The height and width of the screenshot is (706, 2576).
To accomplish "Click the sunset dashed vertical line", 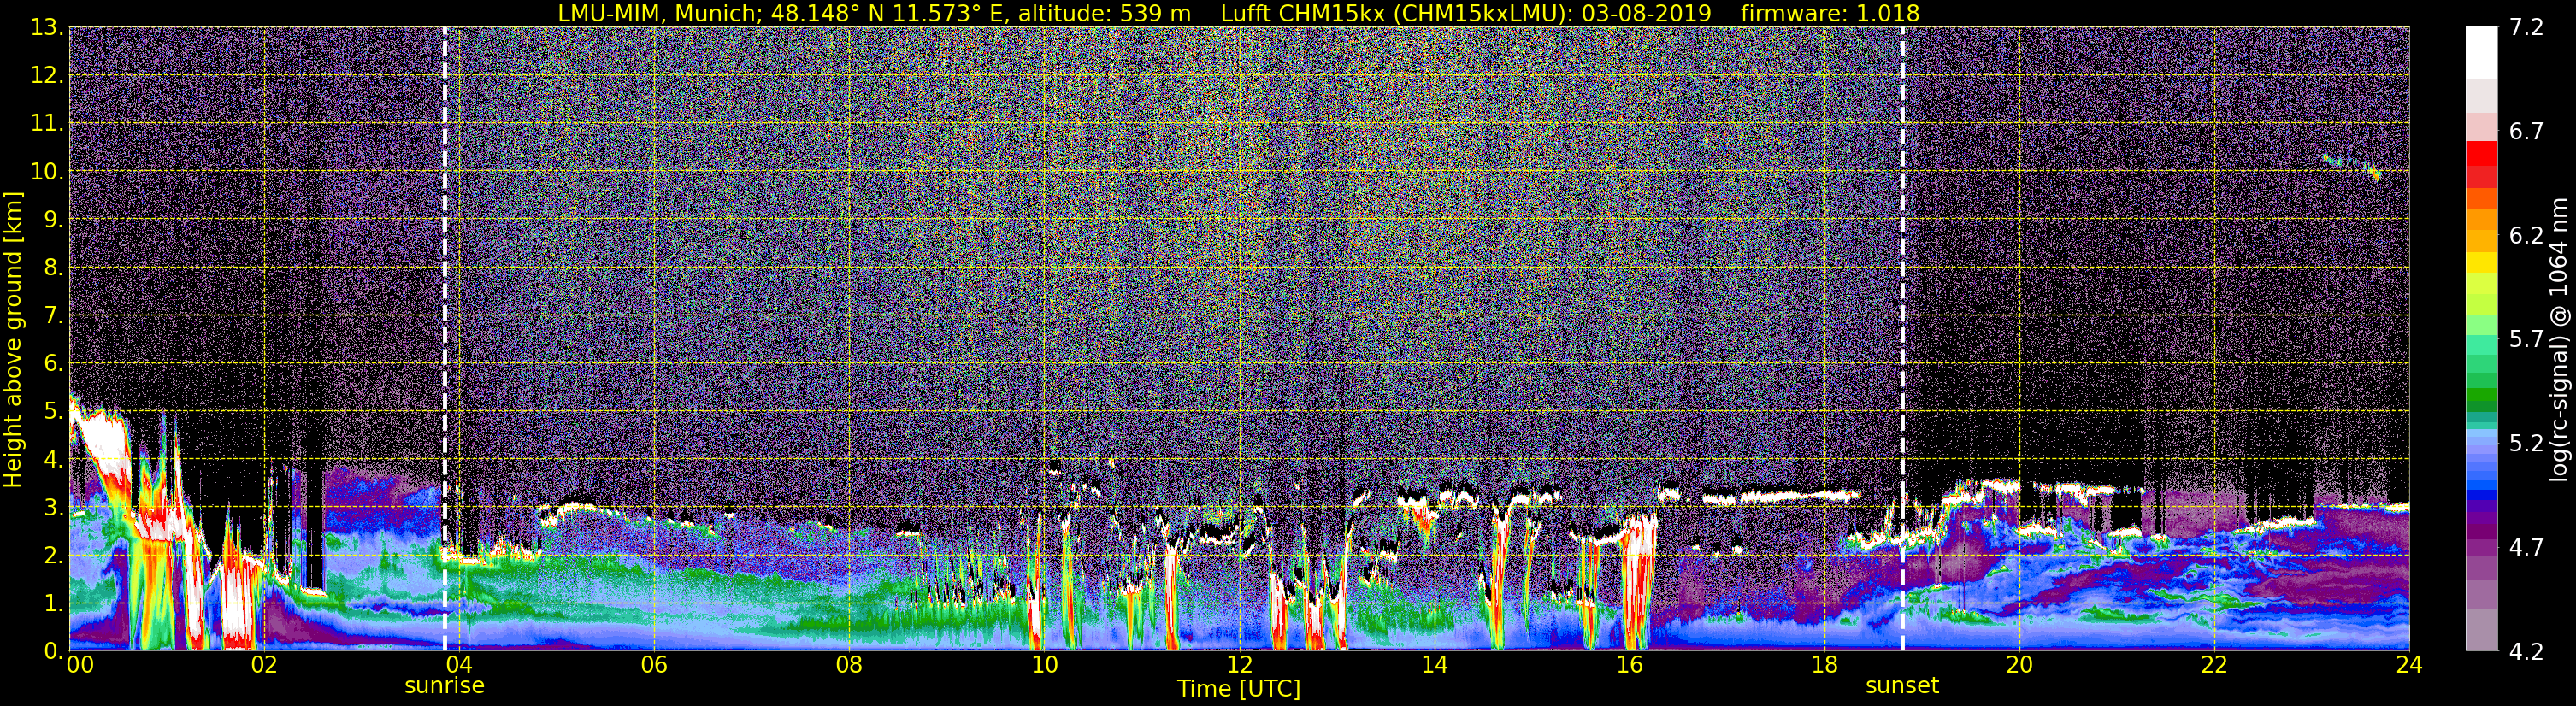I will (1902, 339).
